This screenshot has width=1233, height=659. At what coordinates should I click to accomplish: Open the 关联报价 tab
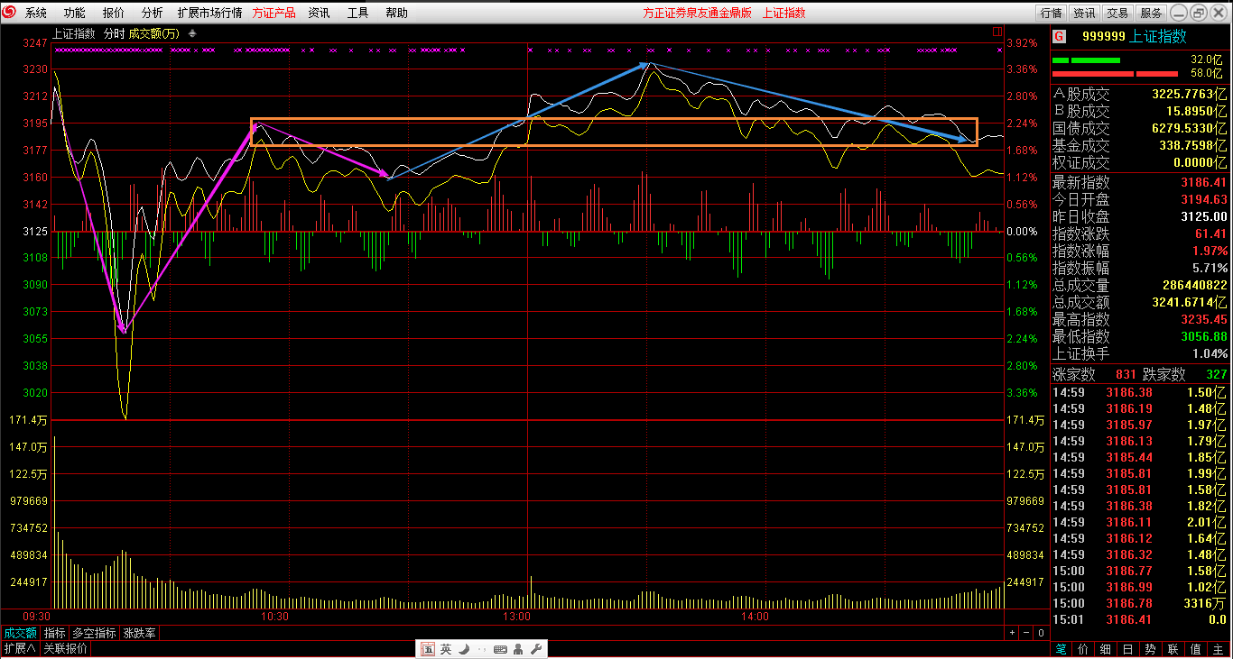point(66,648)
